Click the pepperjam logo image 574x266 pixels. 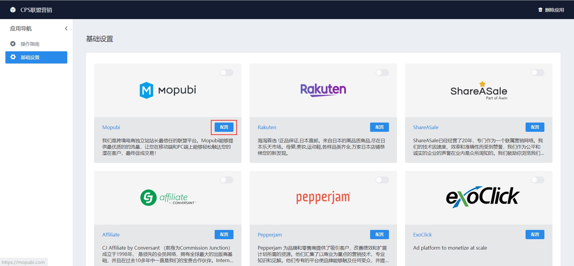point(323,198)
